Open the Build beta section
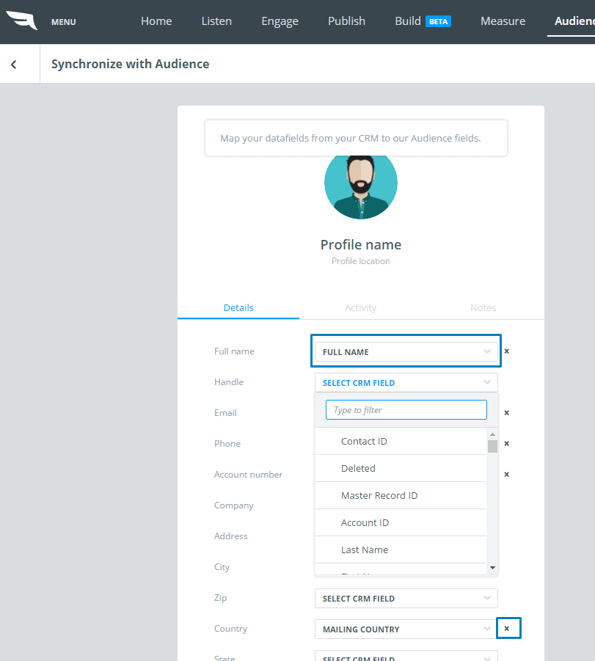The height and width of the screenshot is (661, 595). coord(423,21)
